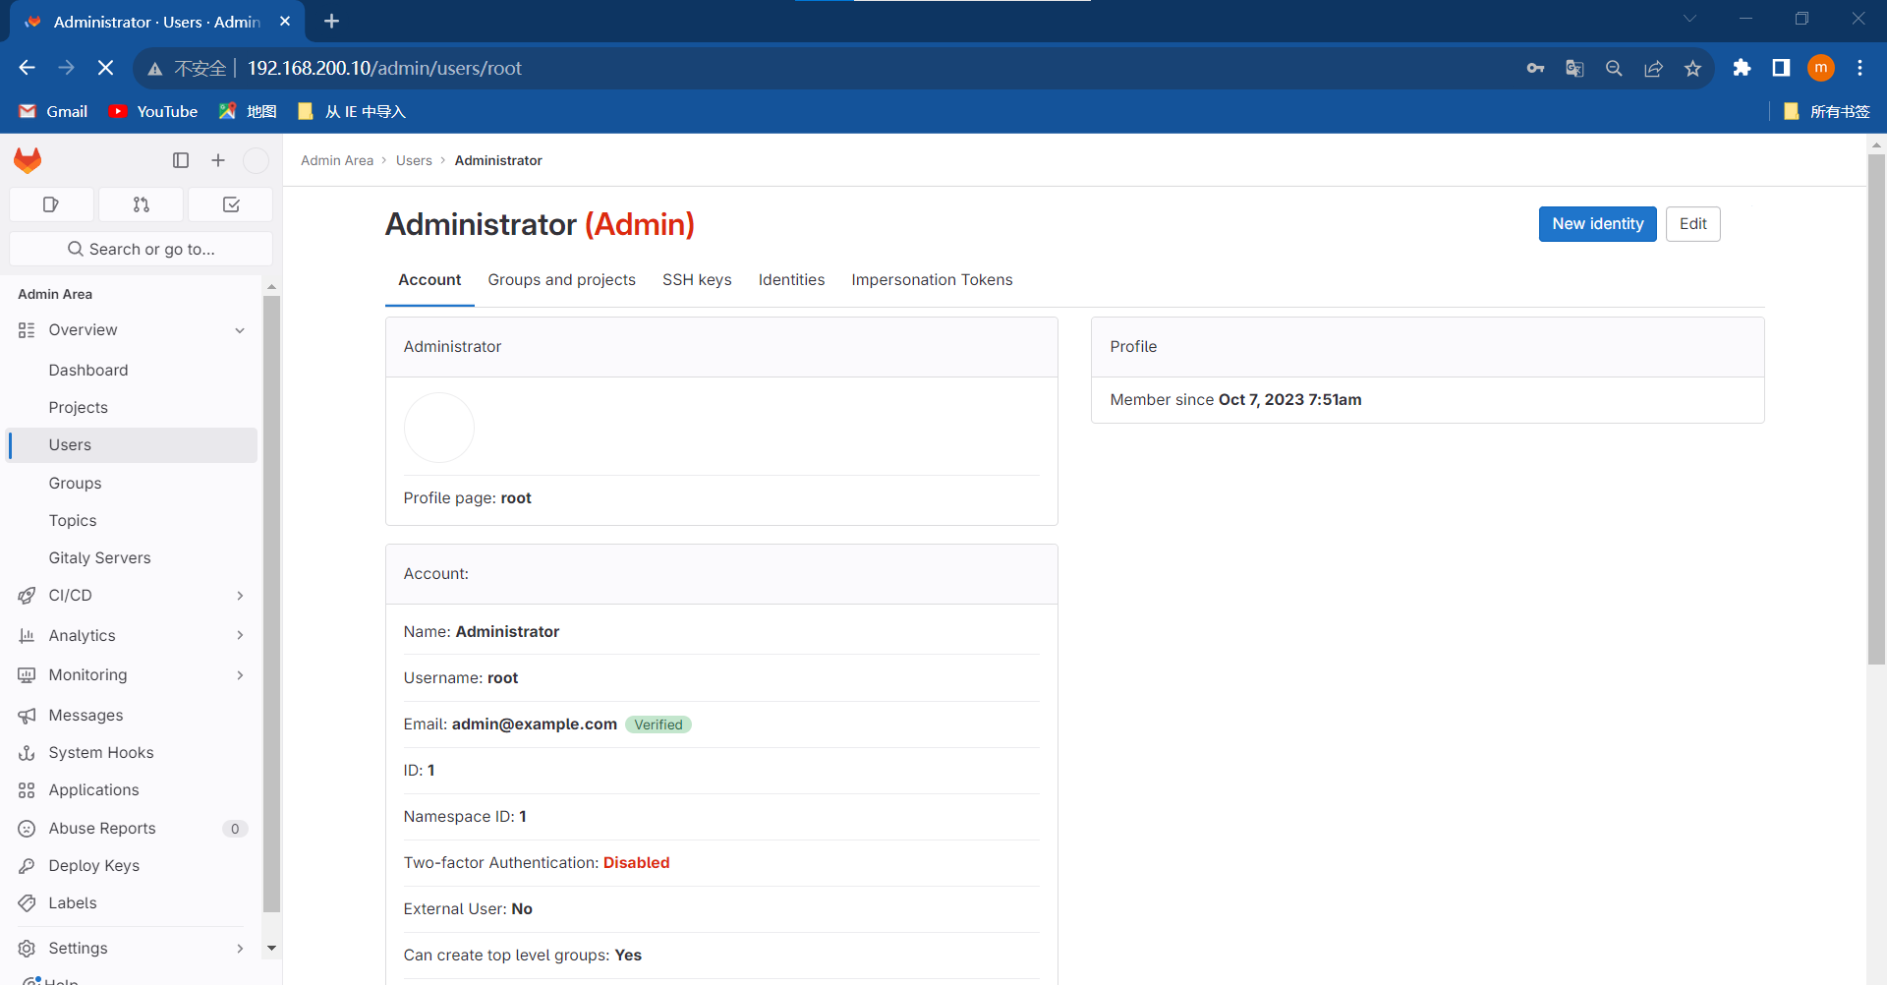Viewport: 1887px width, 985px height.
Task: Expand the Overview section chevron
Action: click(240, 330)
